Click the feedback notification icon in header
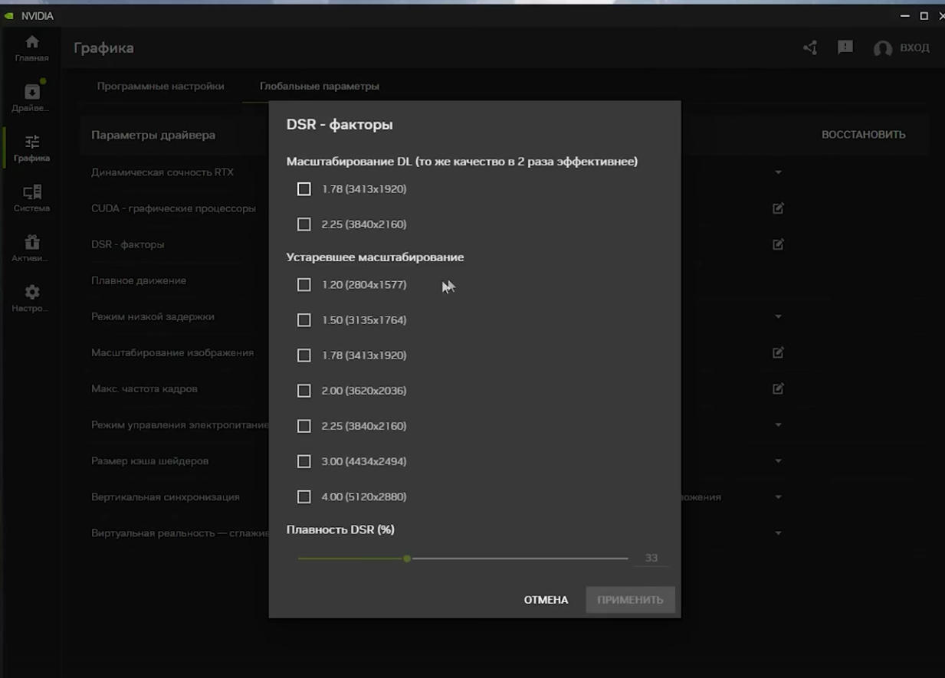The width and height of the screenshot is (945, 678). pos(845,47)
